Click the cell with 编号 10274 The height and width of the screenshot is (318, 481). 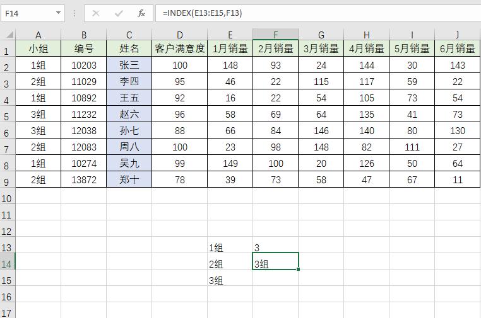84,163
